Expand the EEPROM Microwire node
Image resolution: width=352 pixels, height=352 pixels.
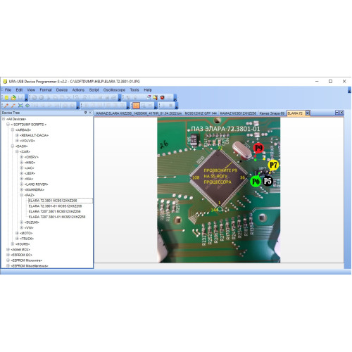pos(8,260)
